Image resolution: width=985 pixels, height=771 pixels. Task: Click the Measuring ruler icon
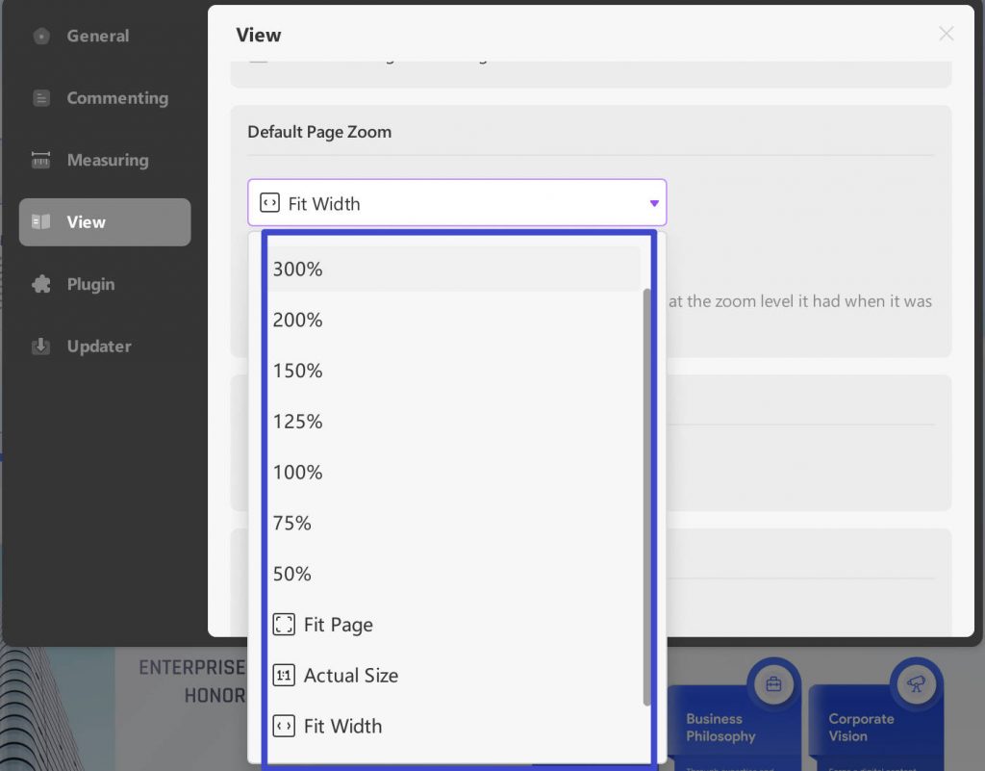point(40,160)
